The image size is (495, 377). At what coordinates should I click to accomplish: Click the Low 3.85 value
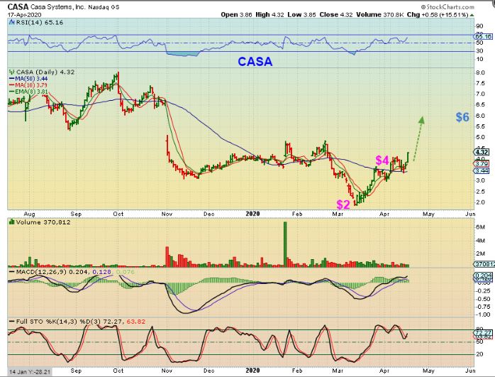pyautogui.click(x=301, y=14)
